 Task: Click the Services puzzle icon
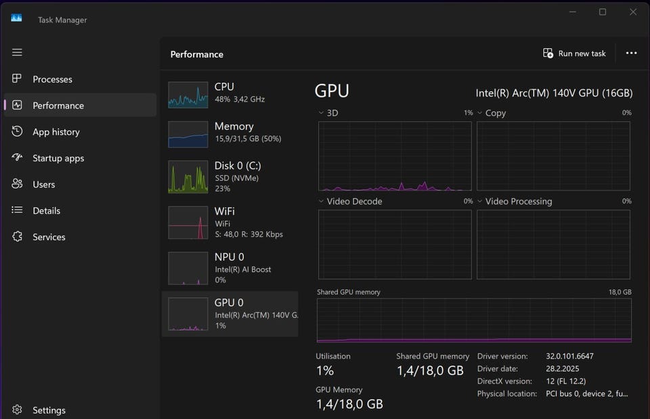click(x=18, y=237)
